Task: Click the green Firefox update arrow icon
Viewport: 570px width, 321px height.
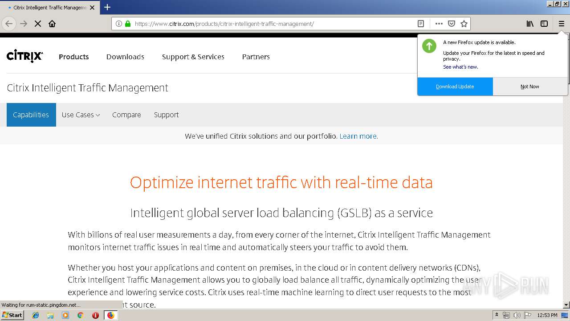Action: pyautogui.click(x=429, y=46)
